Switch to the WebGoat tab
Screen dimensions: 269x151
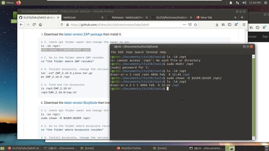point(83,18)
